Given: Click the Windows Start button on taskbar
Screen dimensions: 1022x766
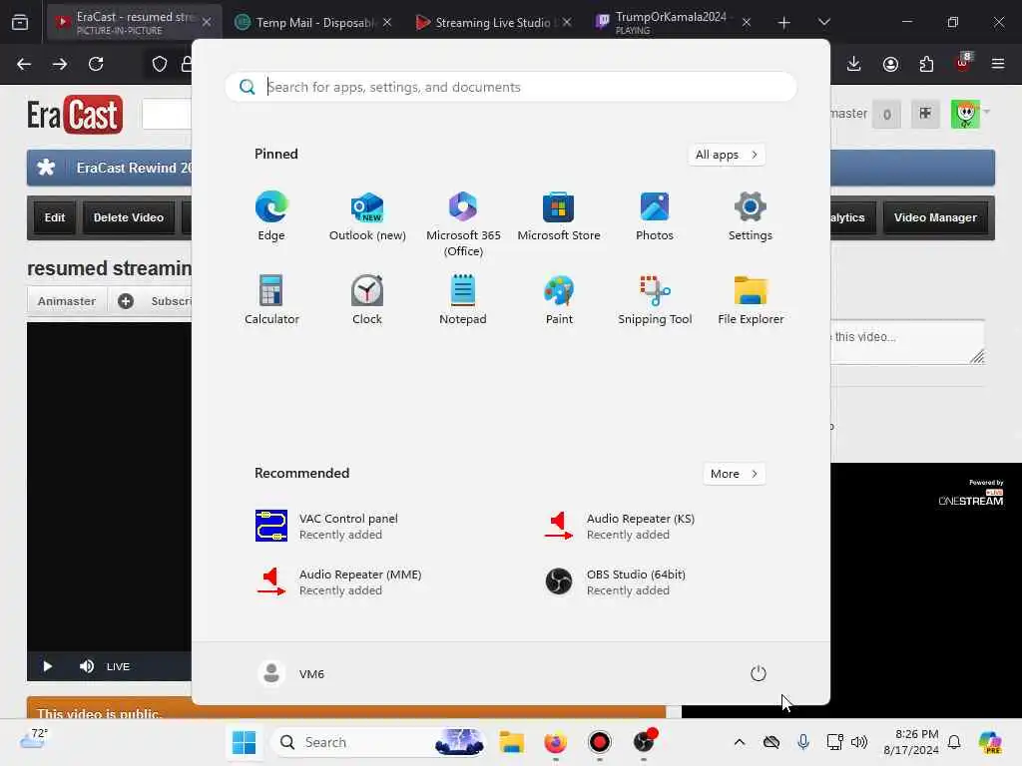Looking at the screenshot, I should [244, 742].
